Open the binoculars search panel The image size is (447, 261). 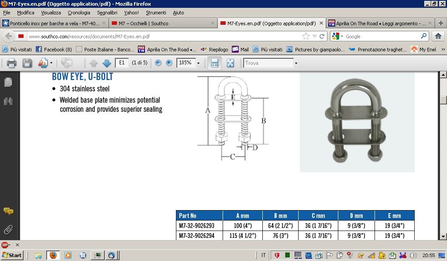click(x=8, y=101)
